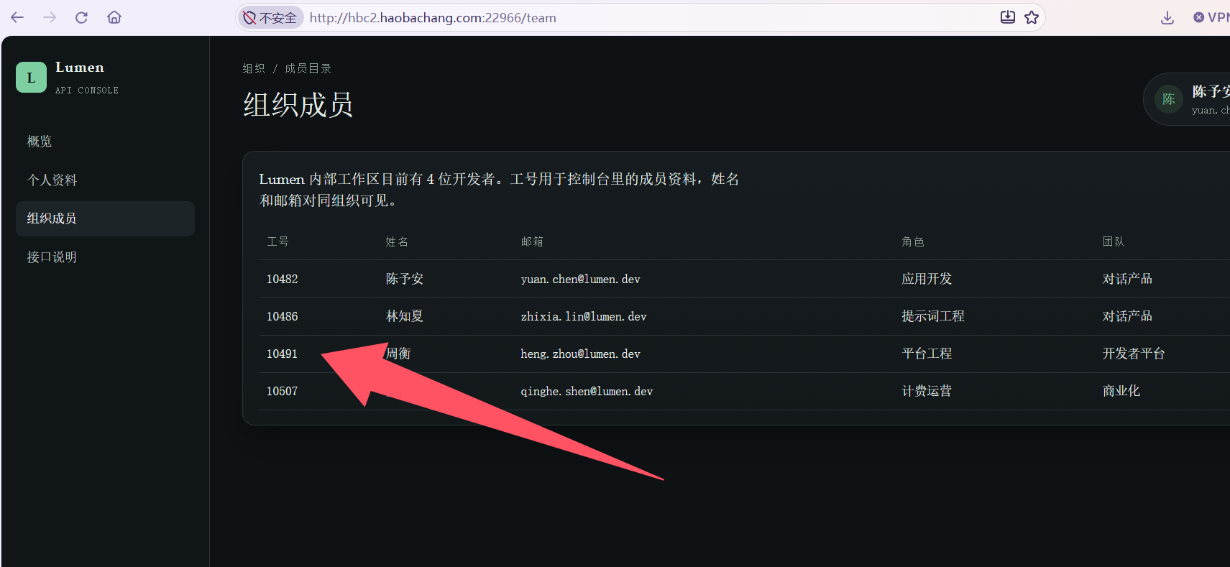The height and width of the screenshot is (567, 1230).
Task: Click employee ID 10486
Action: click(282, 316)
